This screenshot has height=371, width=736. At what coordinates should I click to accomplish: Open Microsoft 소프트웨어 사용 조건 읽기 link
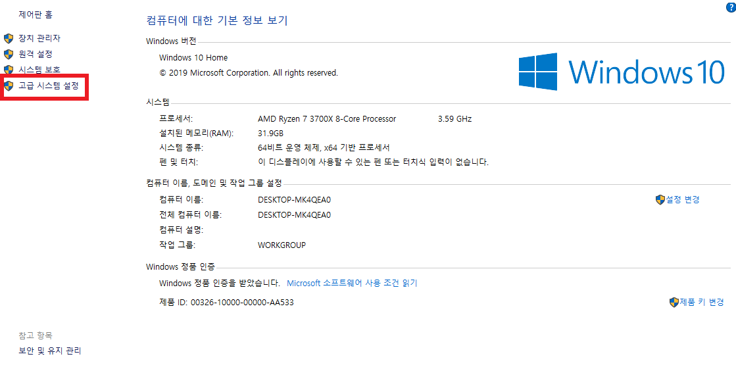(352, 283)
